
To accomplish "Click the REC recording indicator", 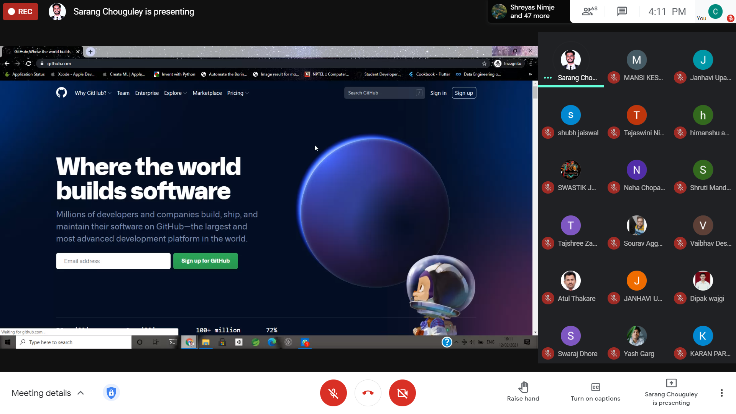I will (x=20, y=11).
